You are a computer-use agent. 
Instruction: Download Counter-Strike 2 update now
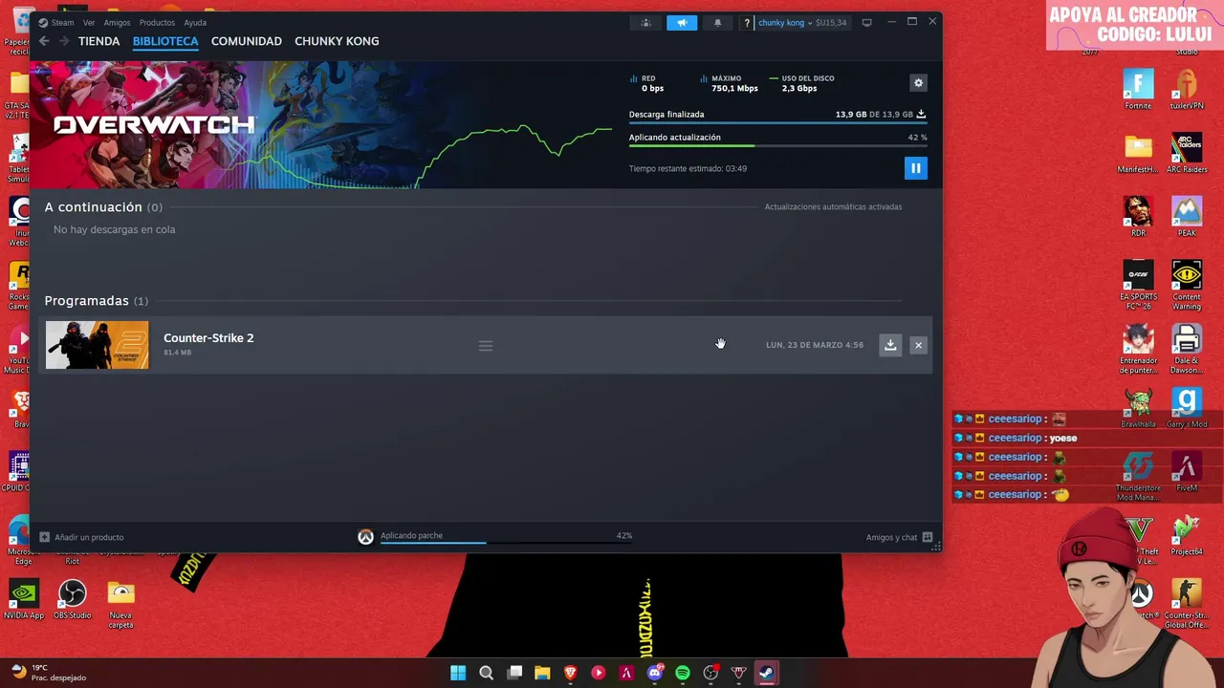click(890, 345)
